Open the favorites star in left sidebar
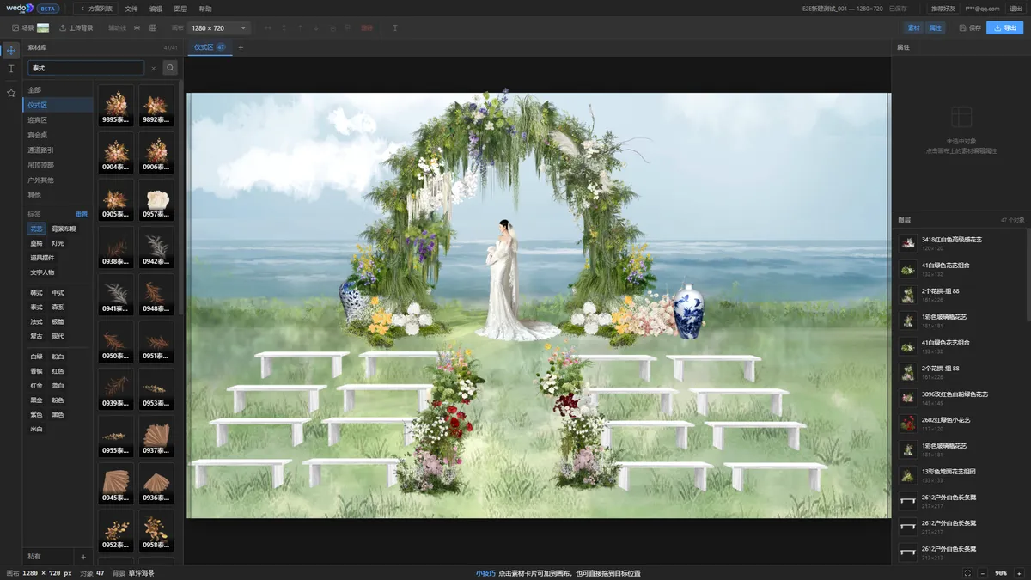This screenshot has height=580, width=1031. tap(11, 93)
